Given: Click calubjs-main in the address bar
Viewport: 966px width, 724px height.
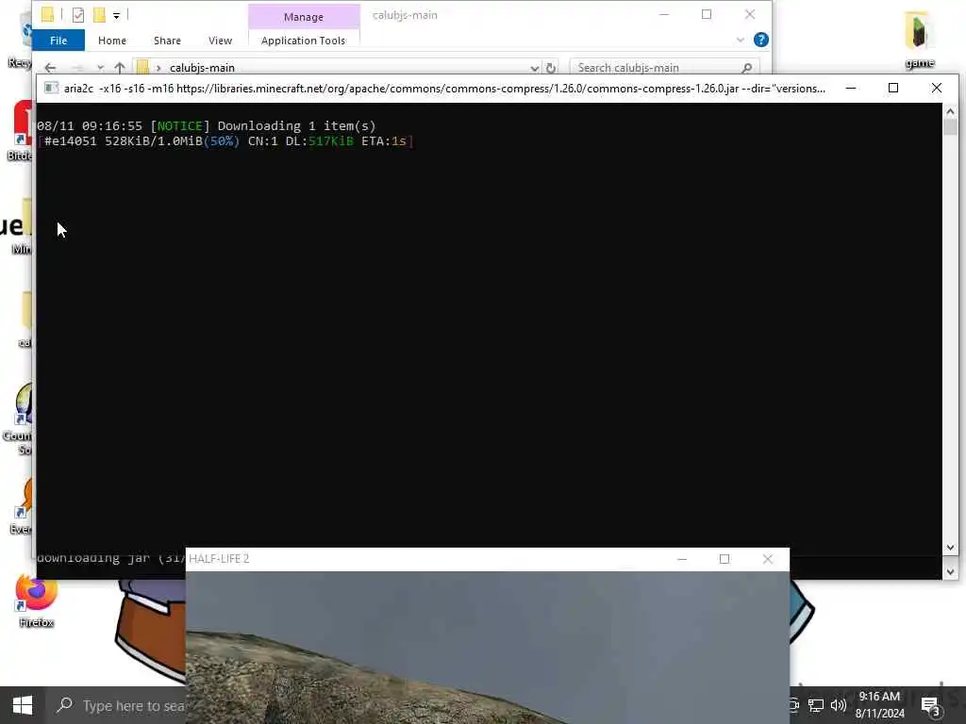Looking at the screenshot, I should coord(202,68).
